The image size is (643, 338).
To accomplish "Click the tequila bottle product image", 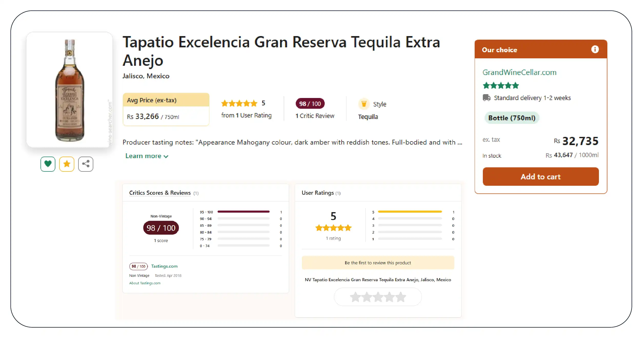I will (x=69, y=90).
